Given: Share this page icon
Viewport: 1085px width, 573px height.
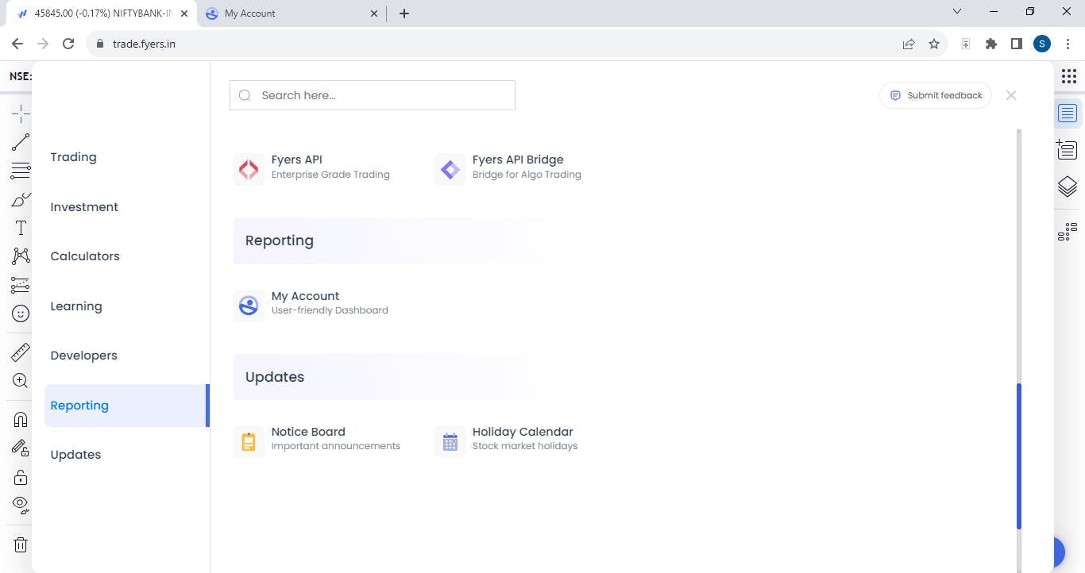Looking at the screenshot, I should click(909, 44).
